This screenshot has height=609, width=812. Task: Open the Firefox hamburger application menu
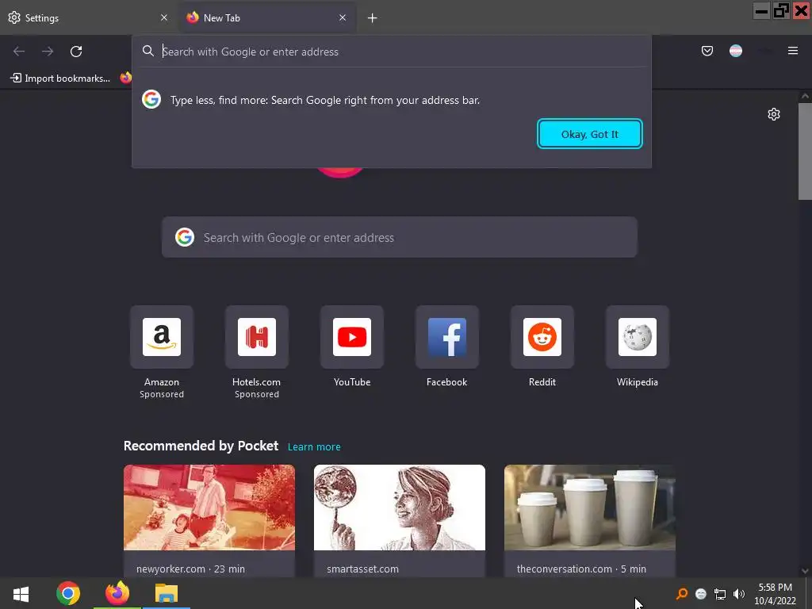pyautogui.click(x=792, y=51)
